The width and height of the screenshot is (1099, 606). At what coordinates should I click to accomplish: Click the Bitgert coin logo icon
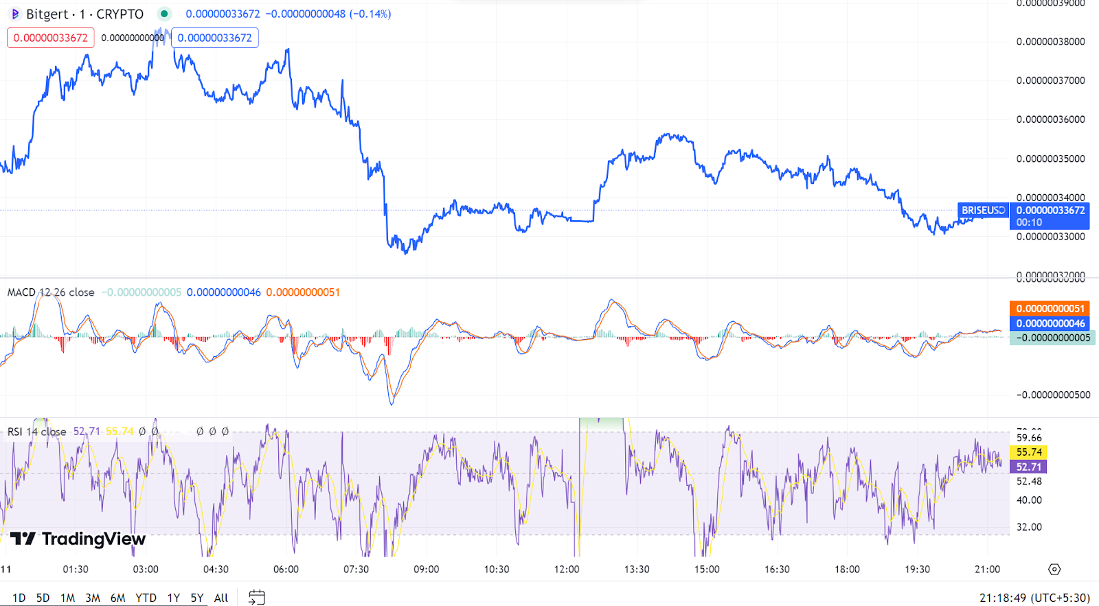coord(15,14)
